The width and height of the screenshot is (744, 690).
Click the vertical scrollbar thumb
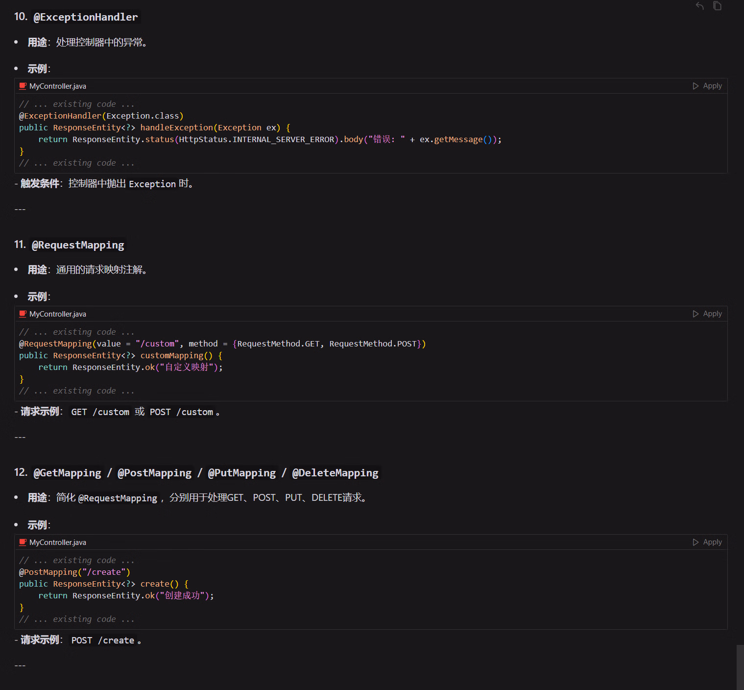[x=740, y=667]
